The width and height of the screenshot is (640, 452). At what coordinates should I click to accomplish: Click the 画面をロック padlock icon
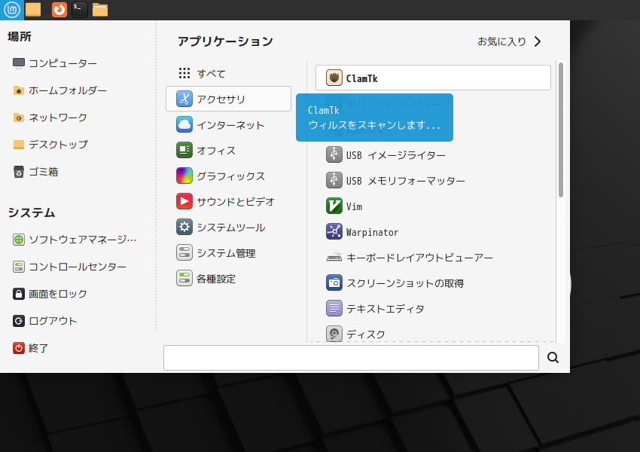click(x=19, y=294)
